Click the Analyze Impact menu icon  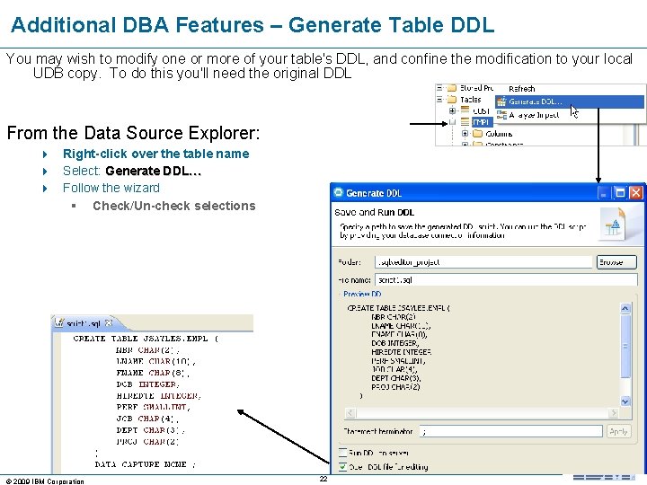coord(501,115)
